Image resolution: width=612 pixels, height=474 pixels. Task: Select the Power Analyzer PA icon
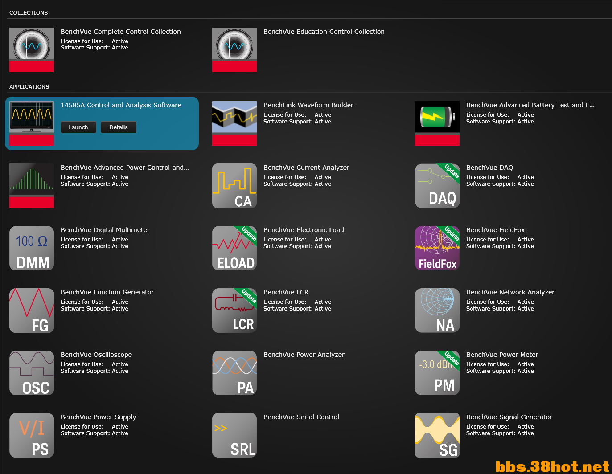pos(234,373)
